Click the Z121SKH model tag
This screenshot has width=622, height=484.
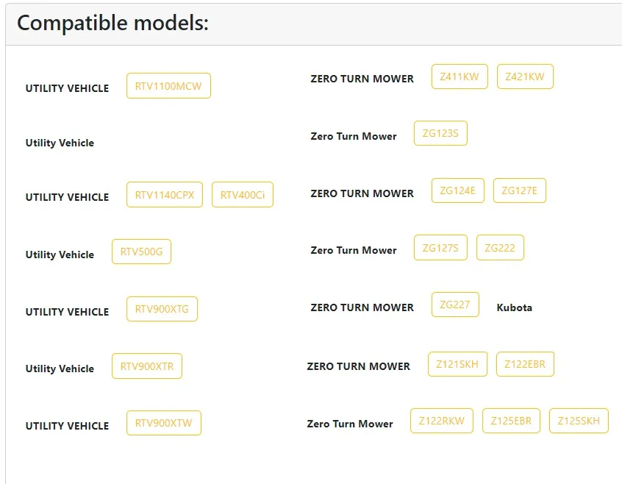pos(457,364)
